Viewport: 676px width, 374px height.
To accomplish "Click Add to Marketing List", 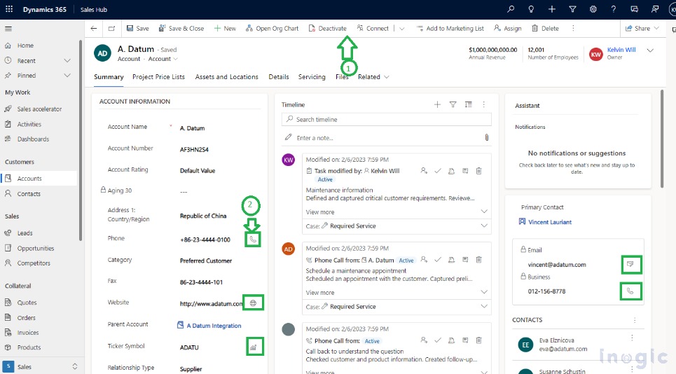I will point(450,29).
